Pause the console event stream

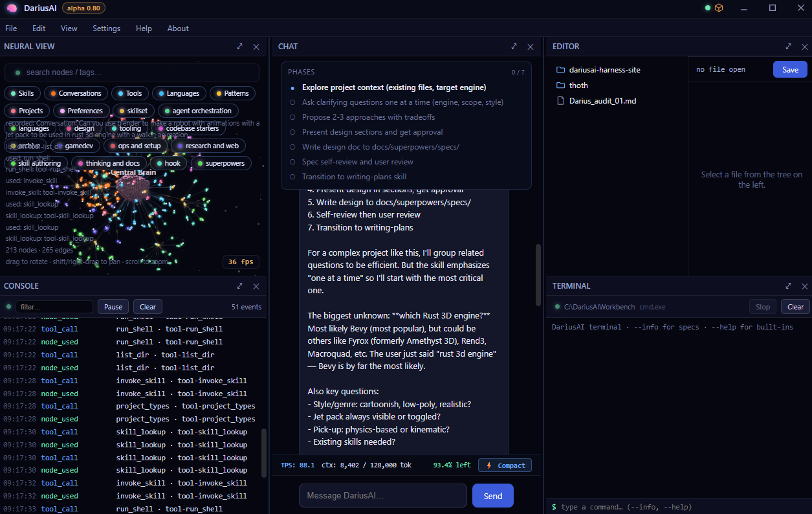113,307
